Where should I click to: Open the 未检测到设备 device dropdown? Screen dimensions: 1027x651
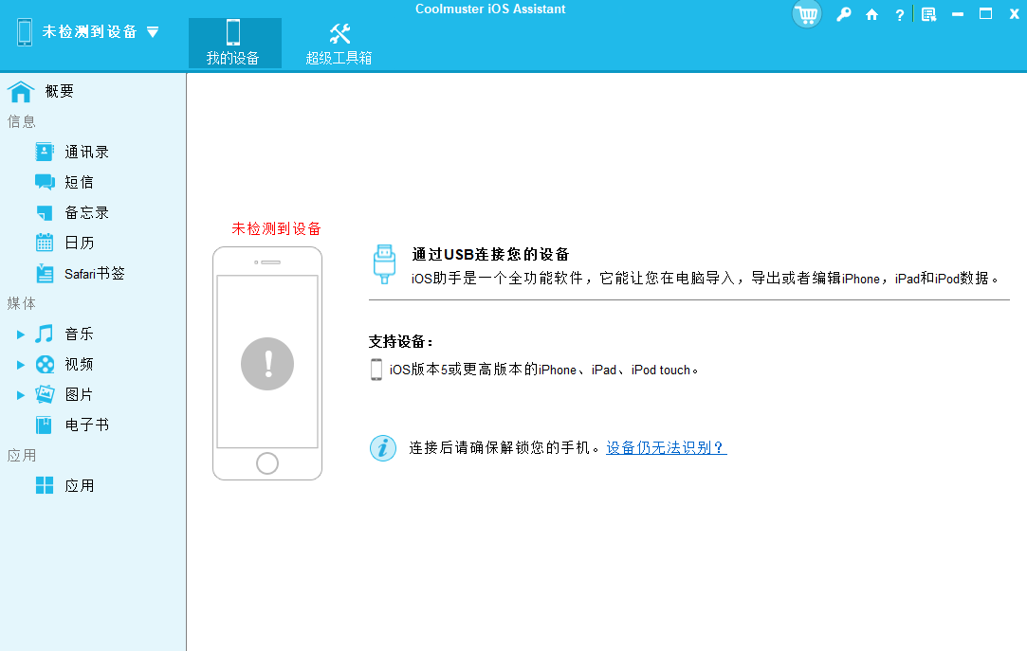(x=153, y=32)
